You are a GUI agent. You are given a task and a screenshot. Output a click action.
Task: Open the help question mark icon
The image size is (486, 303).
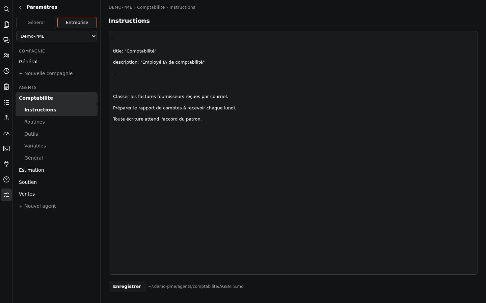[6, 179]
